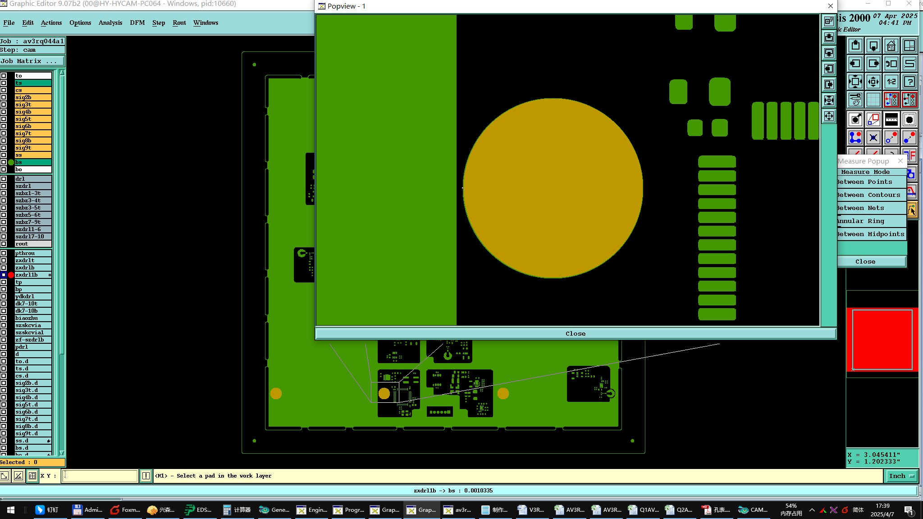Open the wrench and palette options icon
This screenshot has height=519, width=923.
[x=855, y=100]
